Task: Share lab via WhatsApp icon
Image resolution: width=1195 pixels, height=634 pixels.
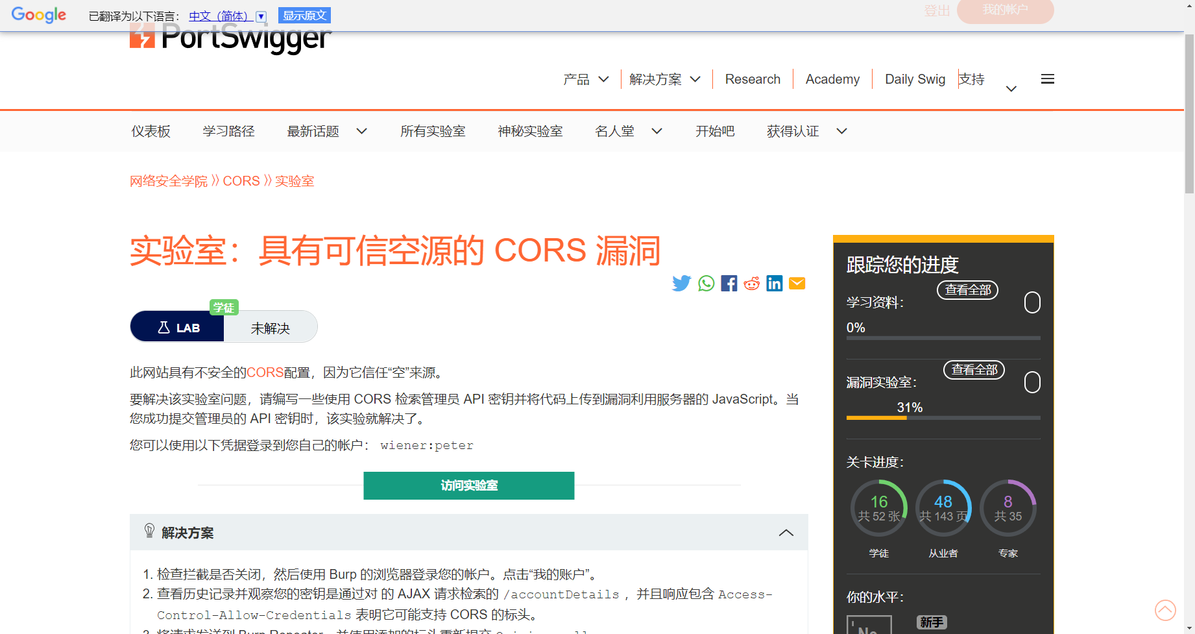Action: (x=706, y=284)
